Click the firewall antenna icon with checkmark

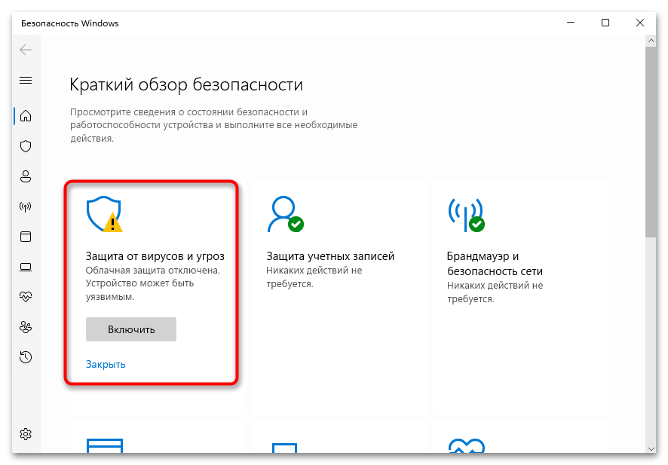[x=466, y=215]
